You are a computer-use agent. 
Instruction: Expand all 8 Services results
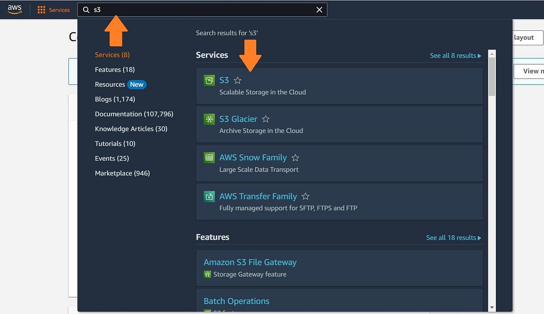pyautogui.click(x=456, y=55)
